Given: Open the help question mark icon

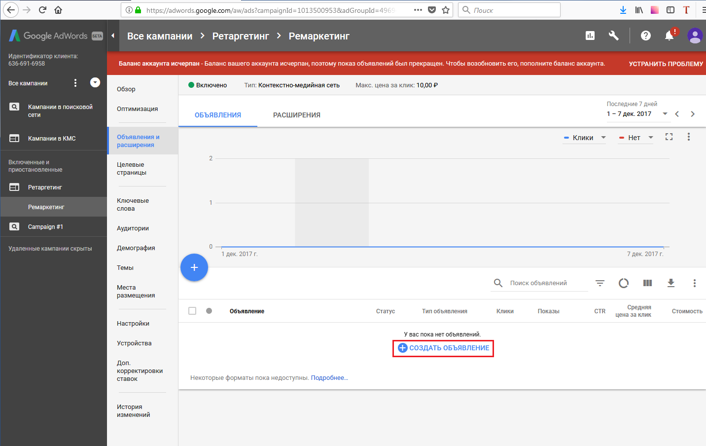Looking at the screenshot, I should click(x=646, y=36).
